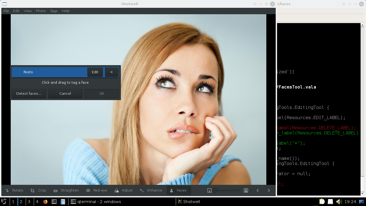Shade the Shotwell window (keep above icon)

point(255,4)
